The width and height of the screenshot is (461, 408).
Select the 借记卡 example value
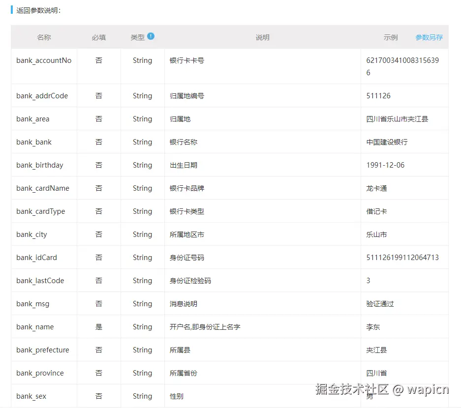378,211
